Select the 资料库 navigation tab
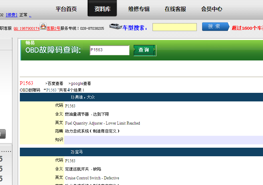The width and height of the screenshot is (263, 185). point(102,9)
